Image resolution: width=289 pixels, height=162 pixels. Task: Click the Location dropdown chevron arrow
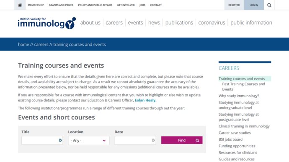(x=104, y=141)
